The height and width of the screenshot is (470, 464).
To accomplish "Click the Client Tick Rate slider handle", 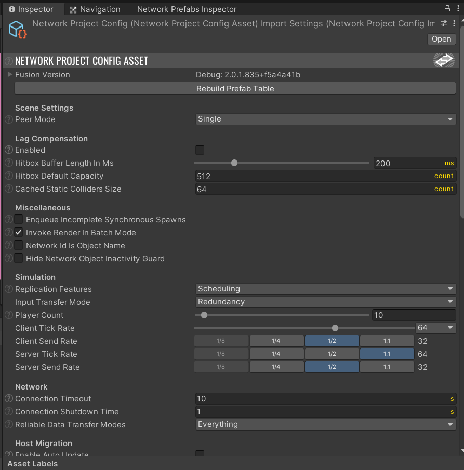I will tap(335, 328).
